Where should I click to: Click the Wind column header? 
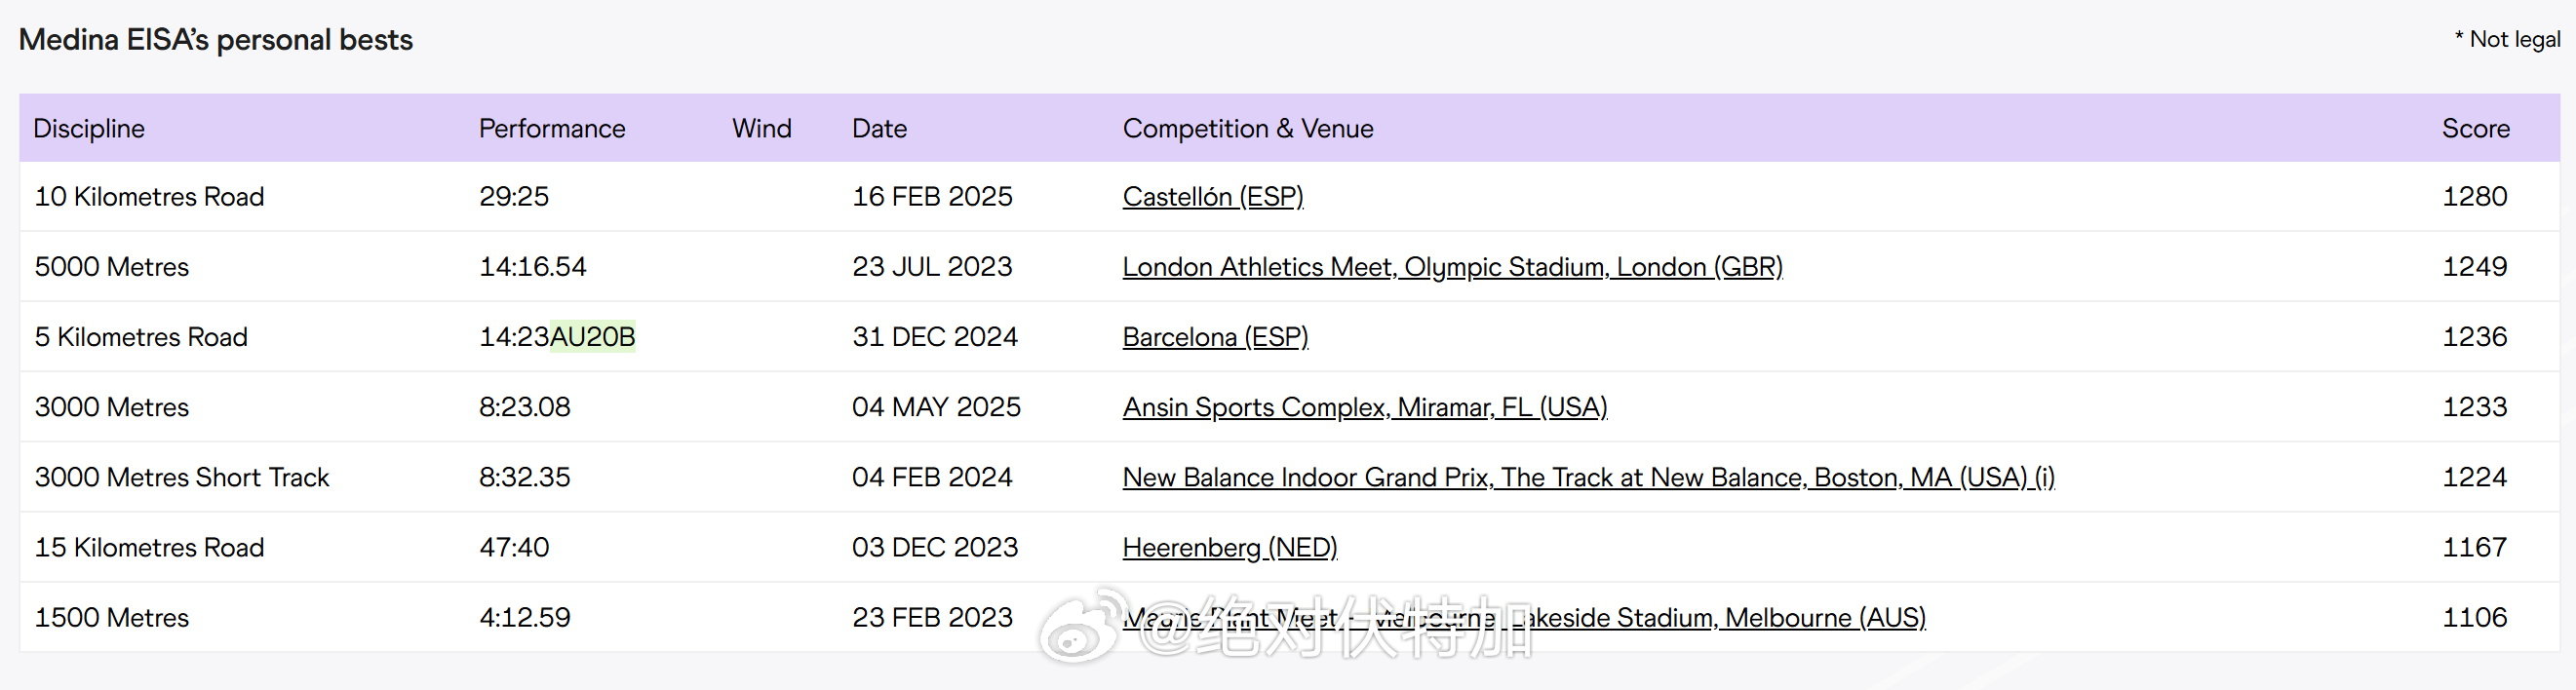point(761,128)
